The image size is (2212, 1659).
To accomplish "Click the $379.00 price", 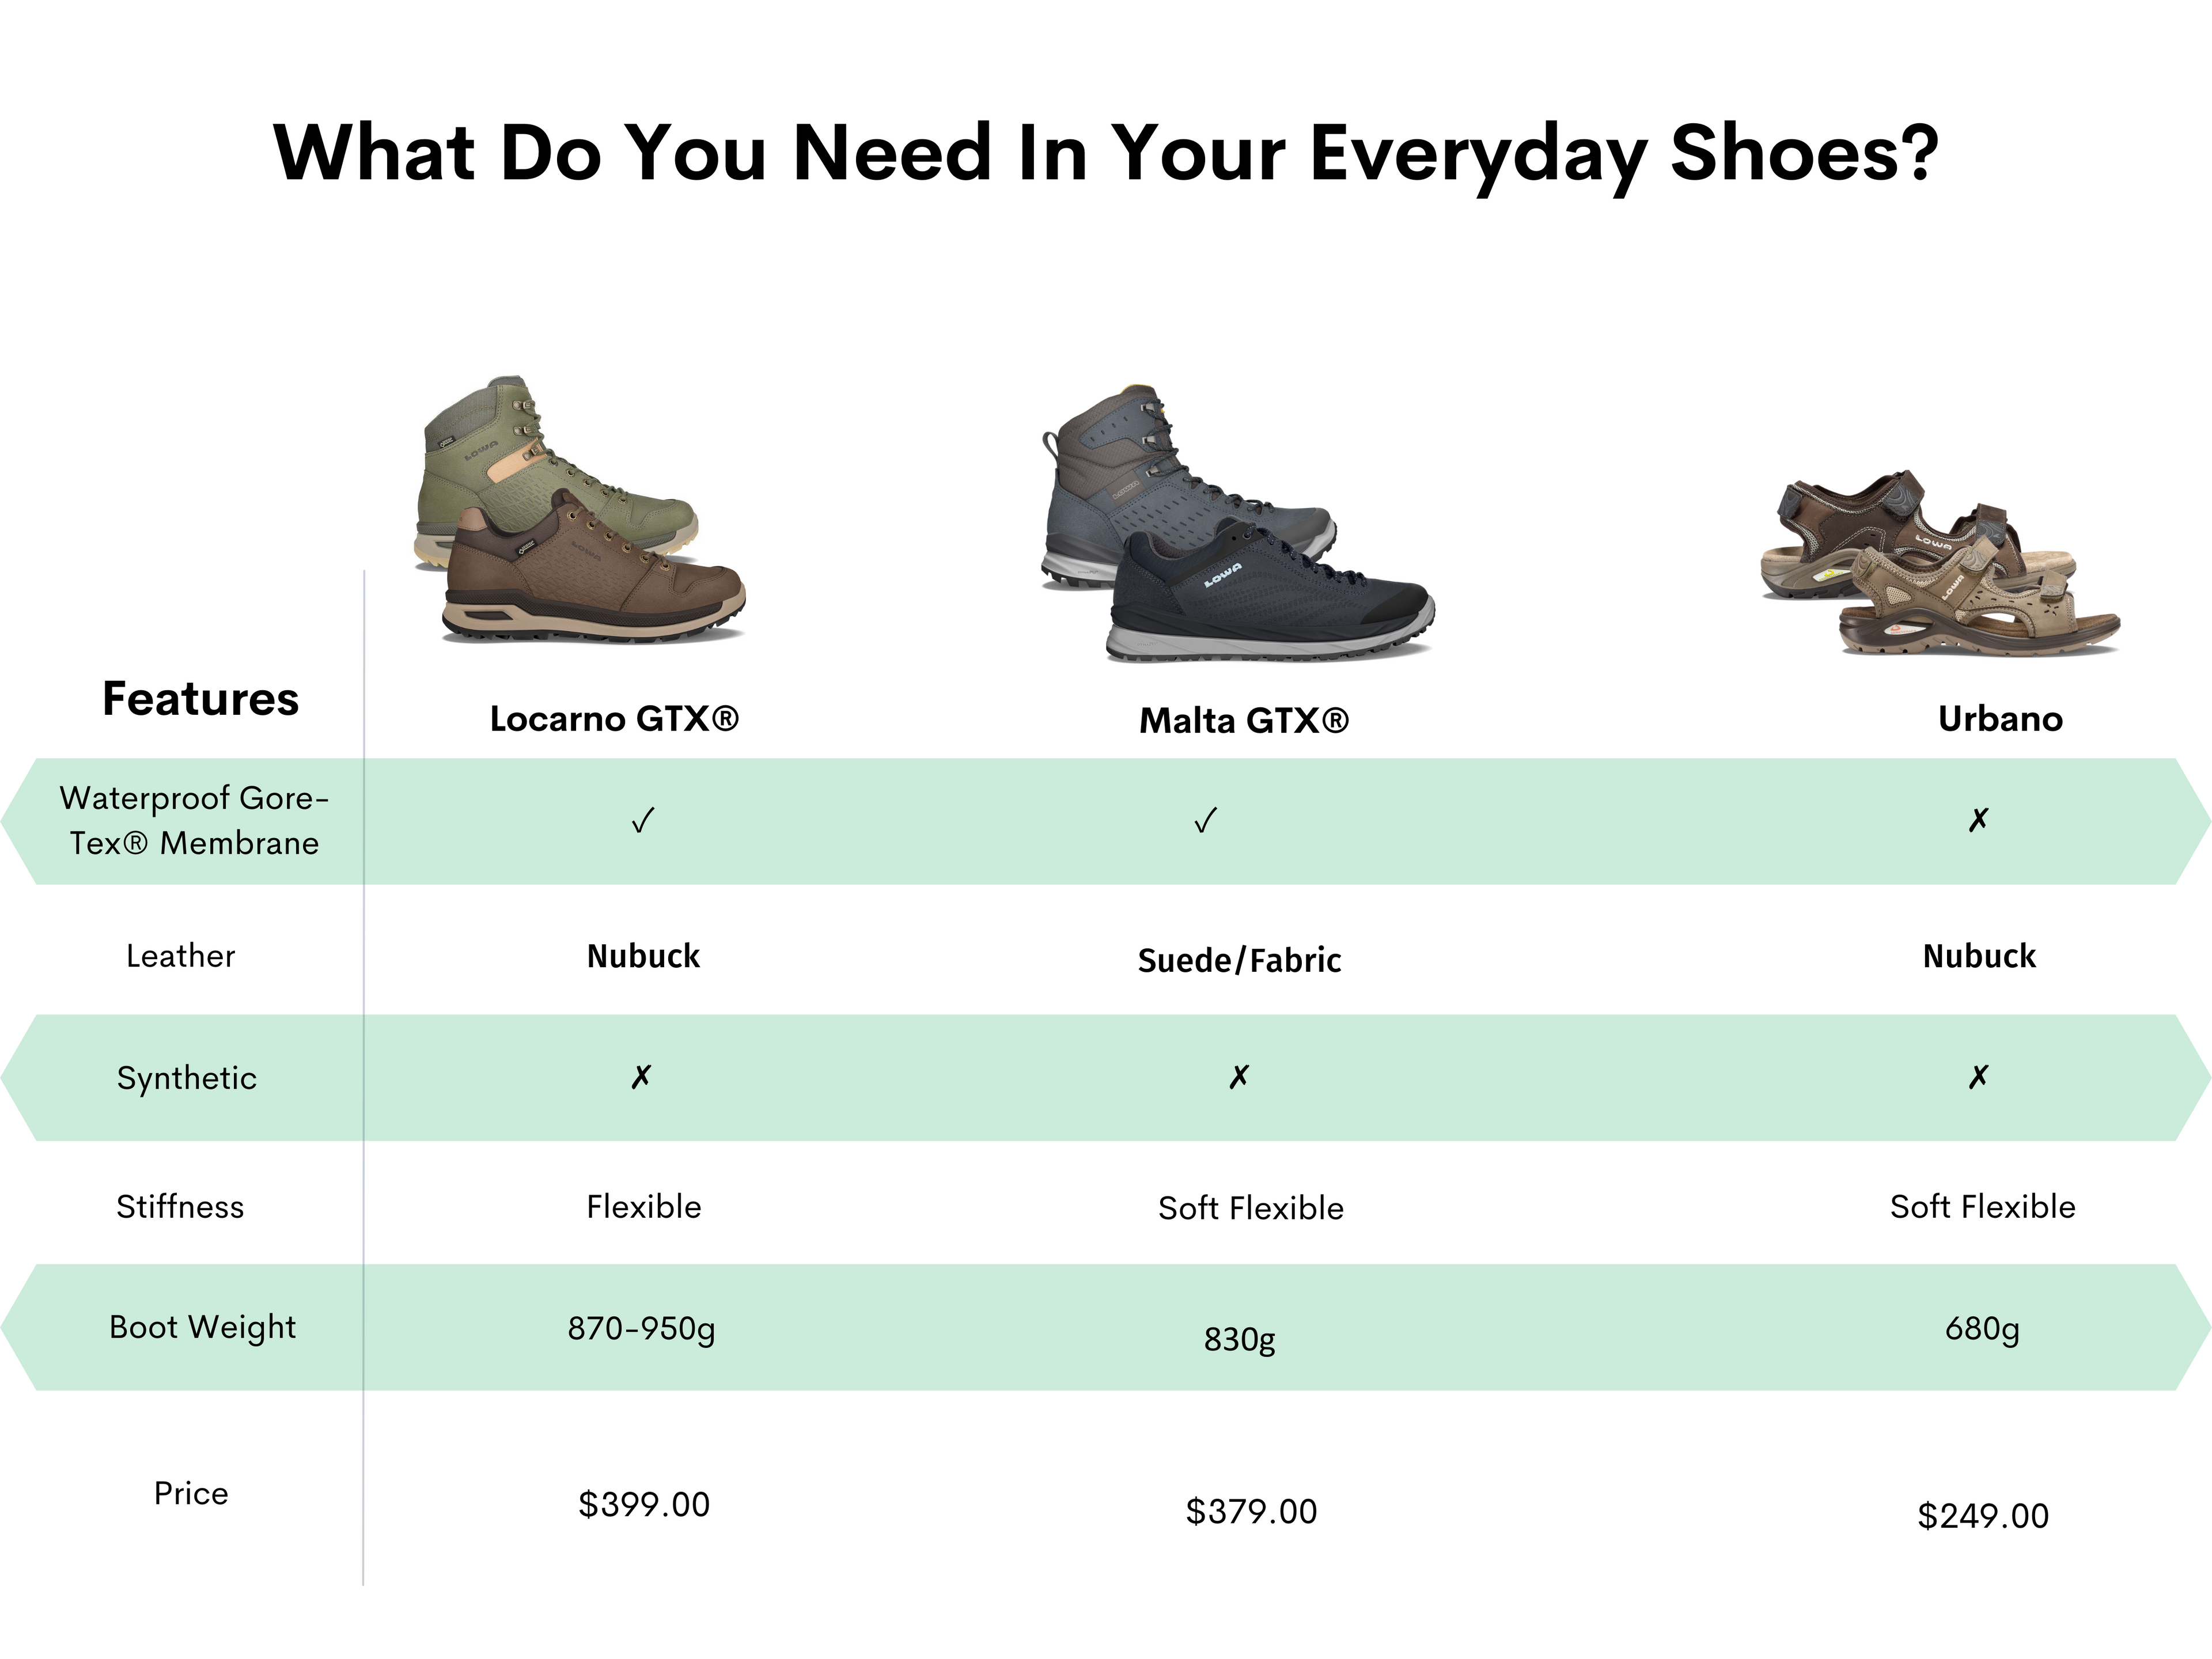I will pos(1251,1511).
